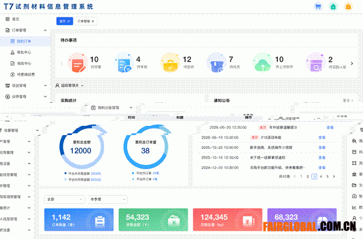Open the 全部 filter dropdown
Screen dimensions: 363x239
click(64, 199)
